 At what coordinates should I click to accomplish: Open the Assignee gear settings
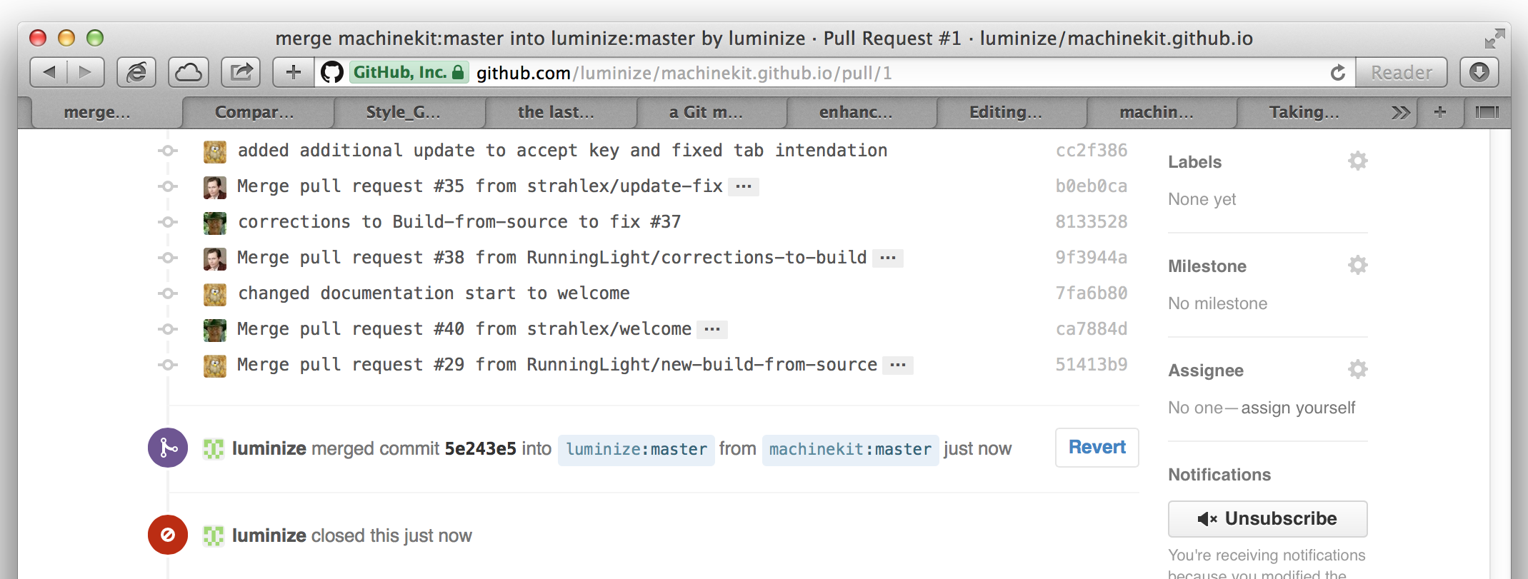tap(1357, 370)
